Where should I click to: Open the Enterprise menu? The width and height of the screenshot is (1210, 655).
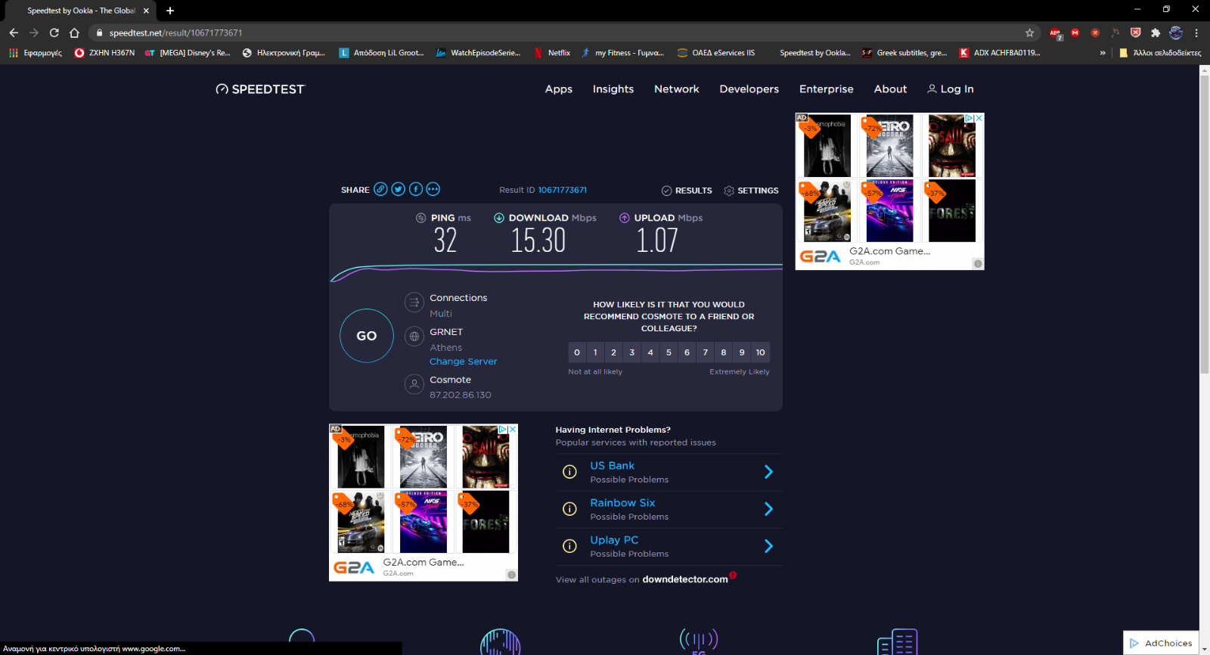pyautogui.click(x=827, y=89)
